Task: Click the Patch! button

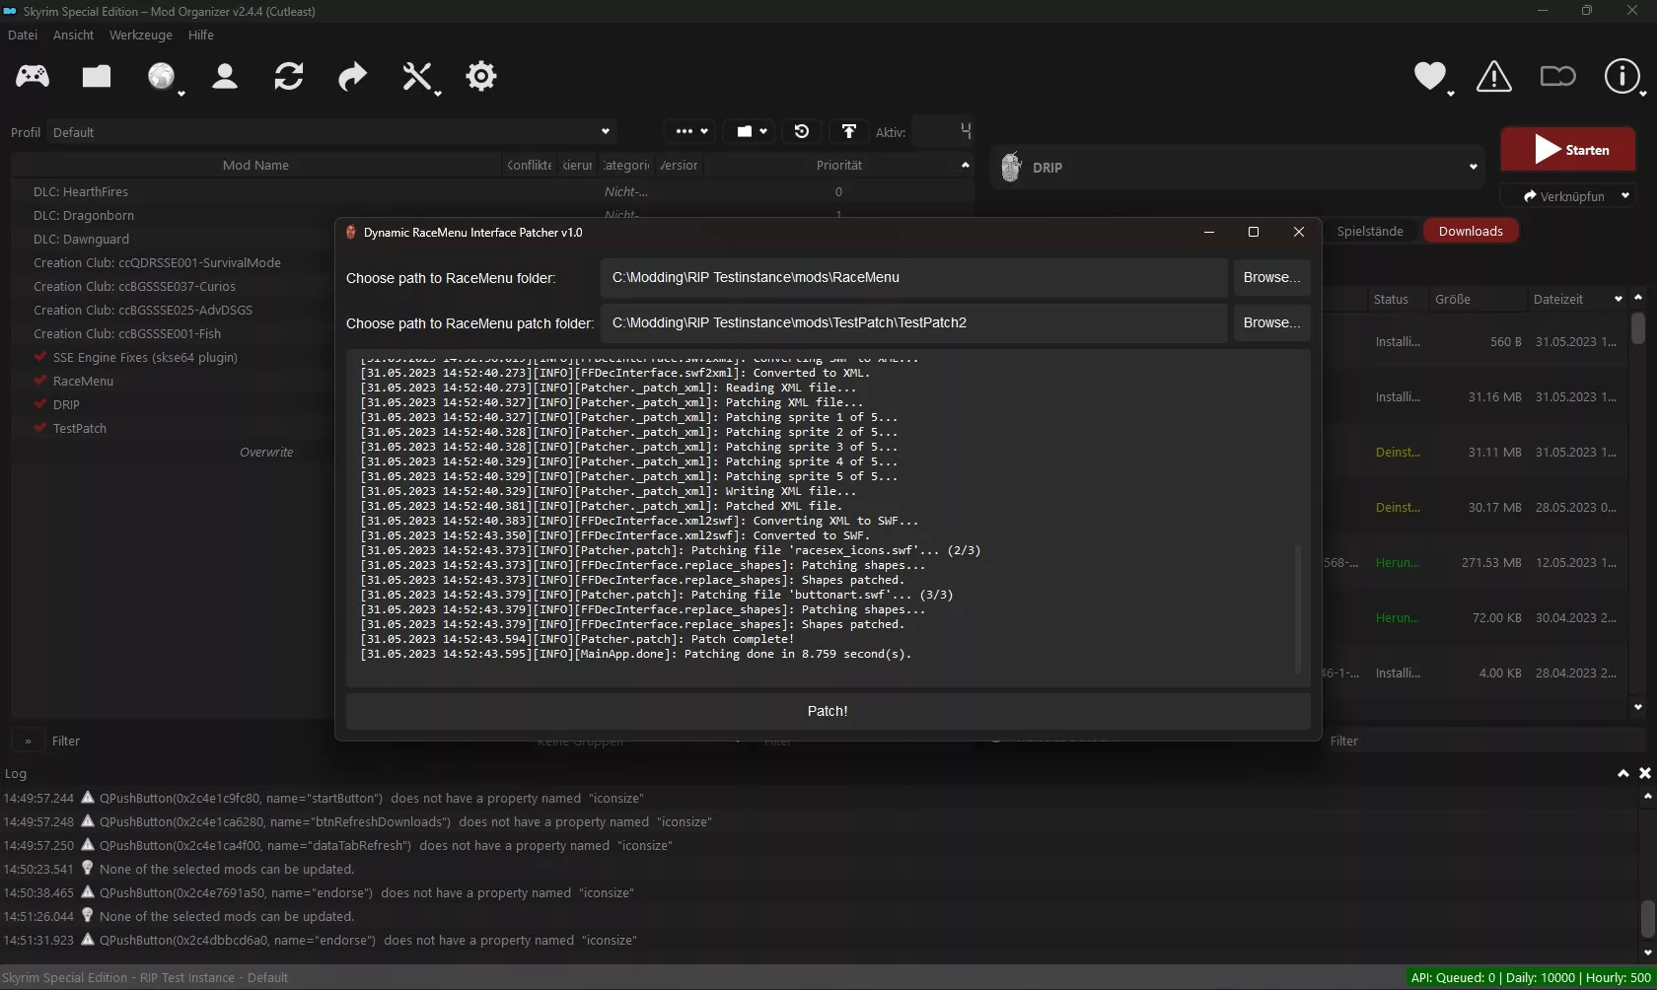Action: (x=828, y=711)
